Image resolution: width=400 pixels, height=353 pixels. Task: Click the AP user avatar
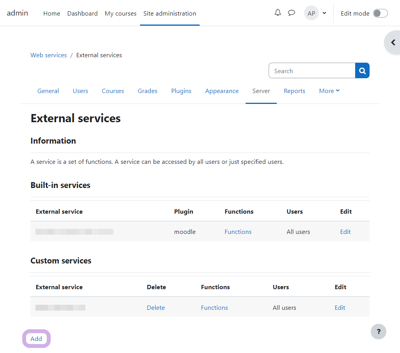coord(311,13)
